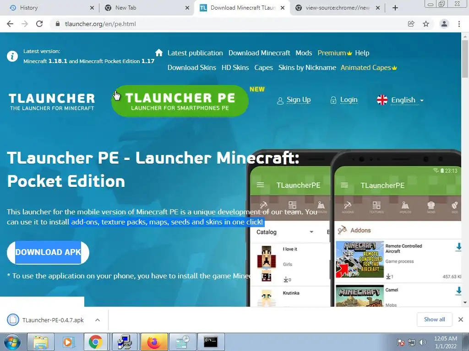Viewport: 469px width, 351px height.
Task: Click the network tray icon
Action: coord(412,342)
